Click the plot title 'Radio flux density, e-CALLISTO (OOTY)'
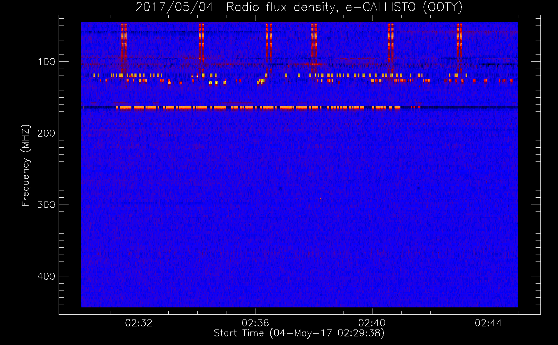The height and width of the screenshot is (345, 558). coord(344,7)
